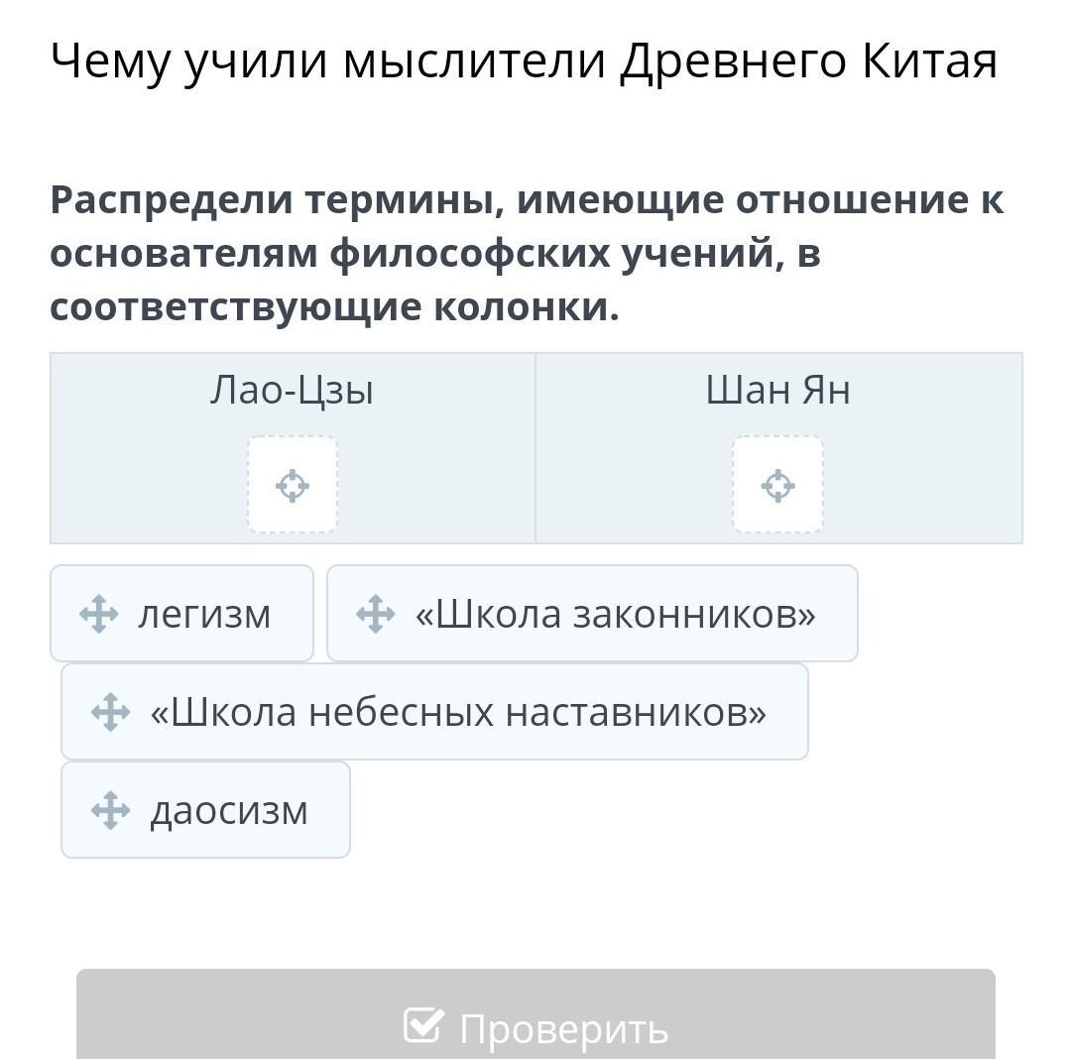The width and height of the screenshot is (1071, 1059).
Task: Click the move handle icon on «даосизм»
Action: 111,810
